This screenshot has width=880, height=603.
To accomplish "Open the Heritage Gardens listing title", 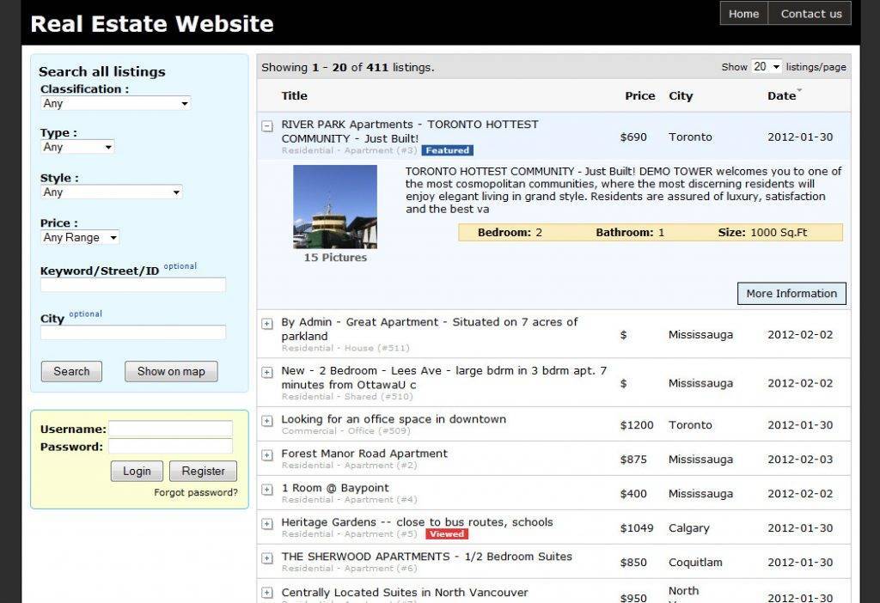I will [x=417, y=522].
